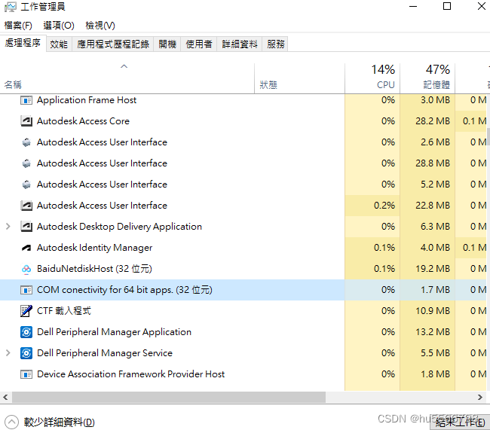Click the Autodesk Access Core icon
The width and height of the screenshot is (490, 430).
[26, 121]
